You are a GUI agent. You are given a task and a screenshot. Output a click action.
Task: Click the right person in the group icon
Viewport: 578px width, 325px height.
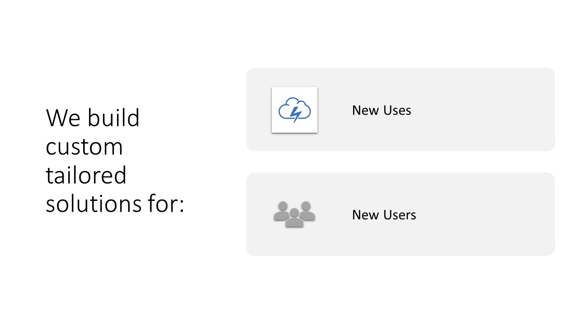[x=306, y=211]
